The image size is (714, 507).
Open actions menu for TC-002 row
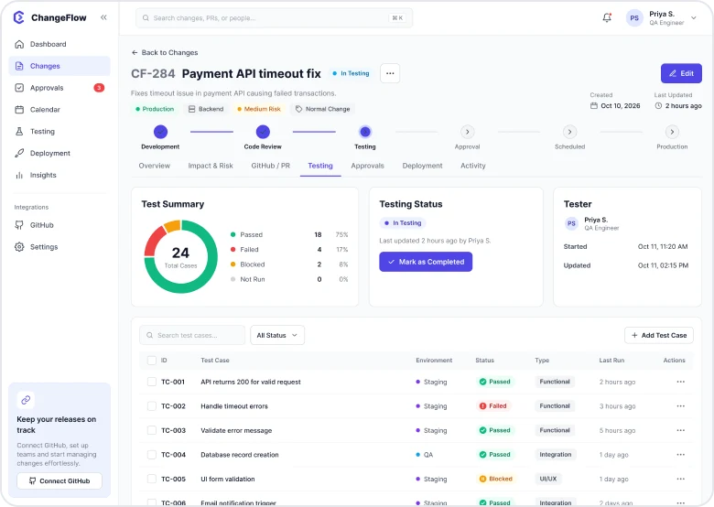[x=681, y=406]
